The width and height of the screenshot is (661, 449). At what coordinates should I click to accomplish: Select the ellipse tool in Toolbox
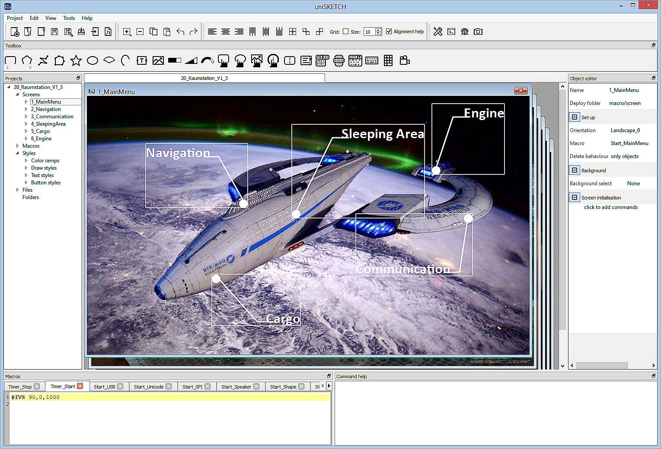click(x=93, y=60)
